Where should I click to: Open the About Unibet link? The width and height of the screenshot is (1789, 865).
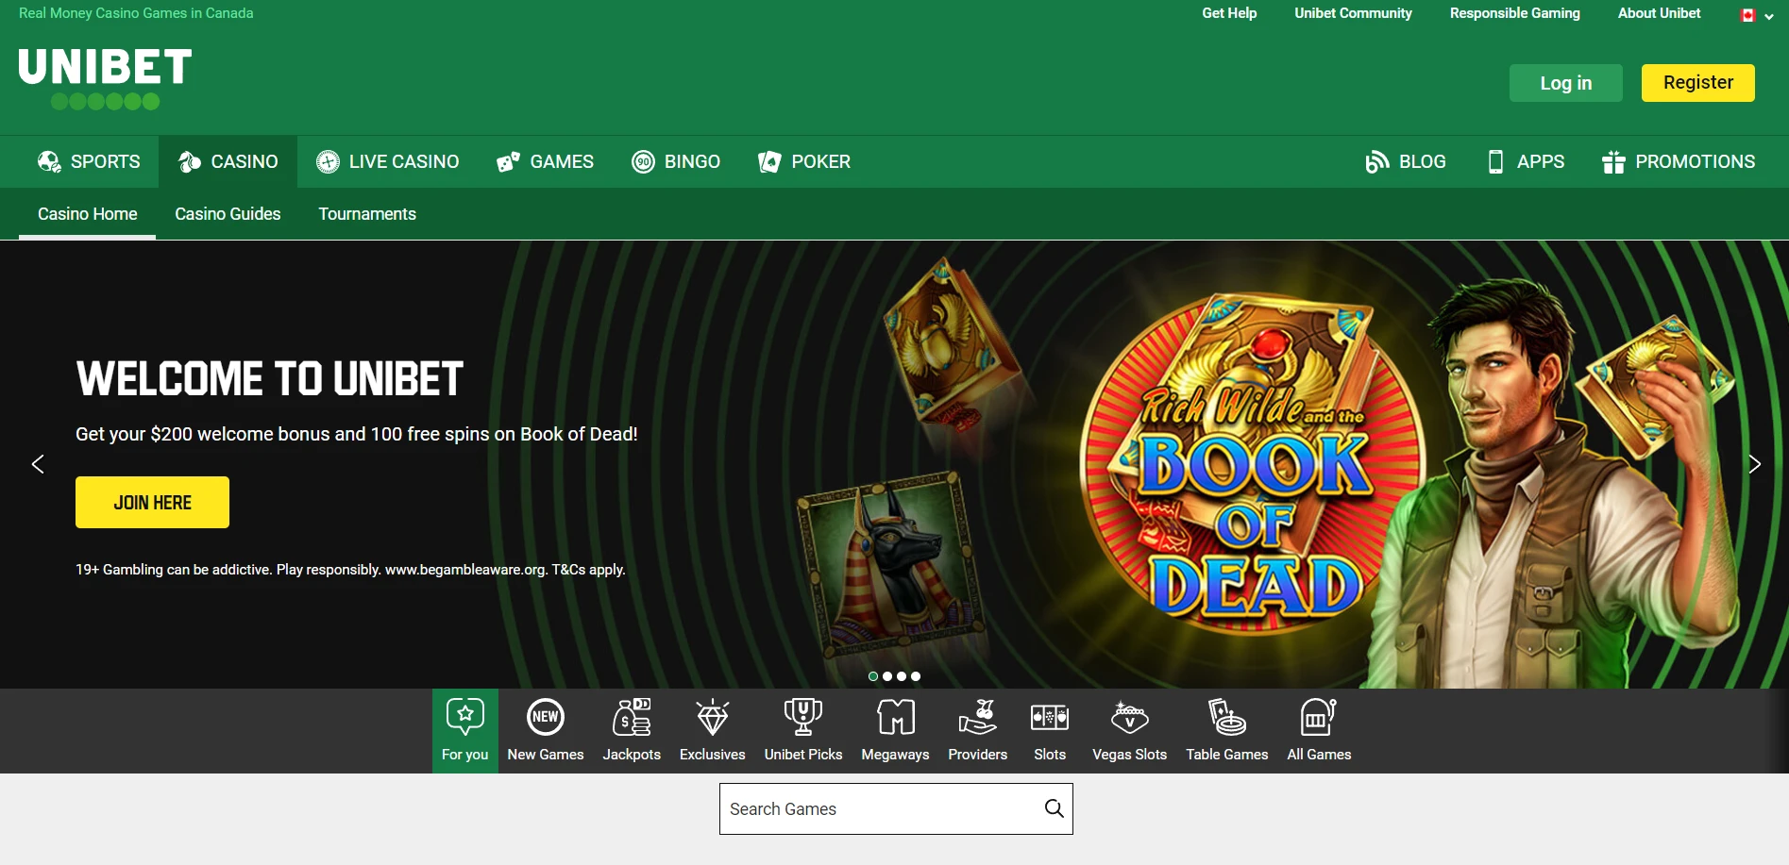pos(1659,13)
